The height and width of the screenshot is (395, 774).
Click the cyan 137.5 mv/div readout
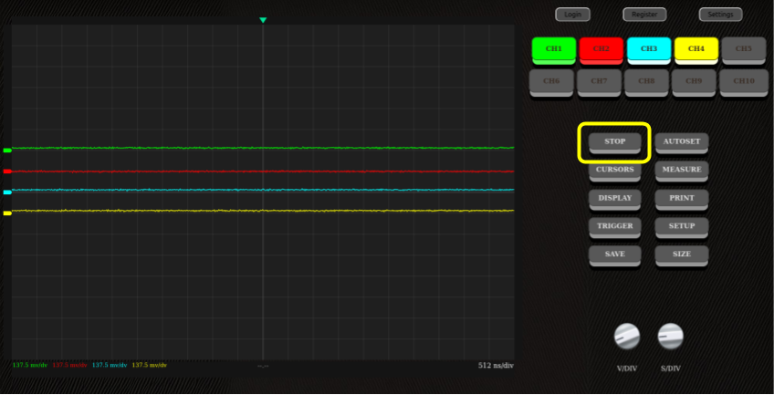(110, 366)
